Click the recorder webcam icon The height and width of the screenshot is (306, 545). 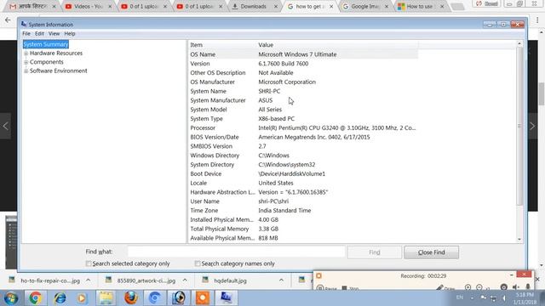click(503, 287)
